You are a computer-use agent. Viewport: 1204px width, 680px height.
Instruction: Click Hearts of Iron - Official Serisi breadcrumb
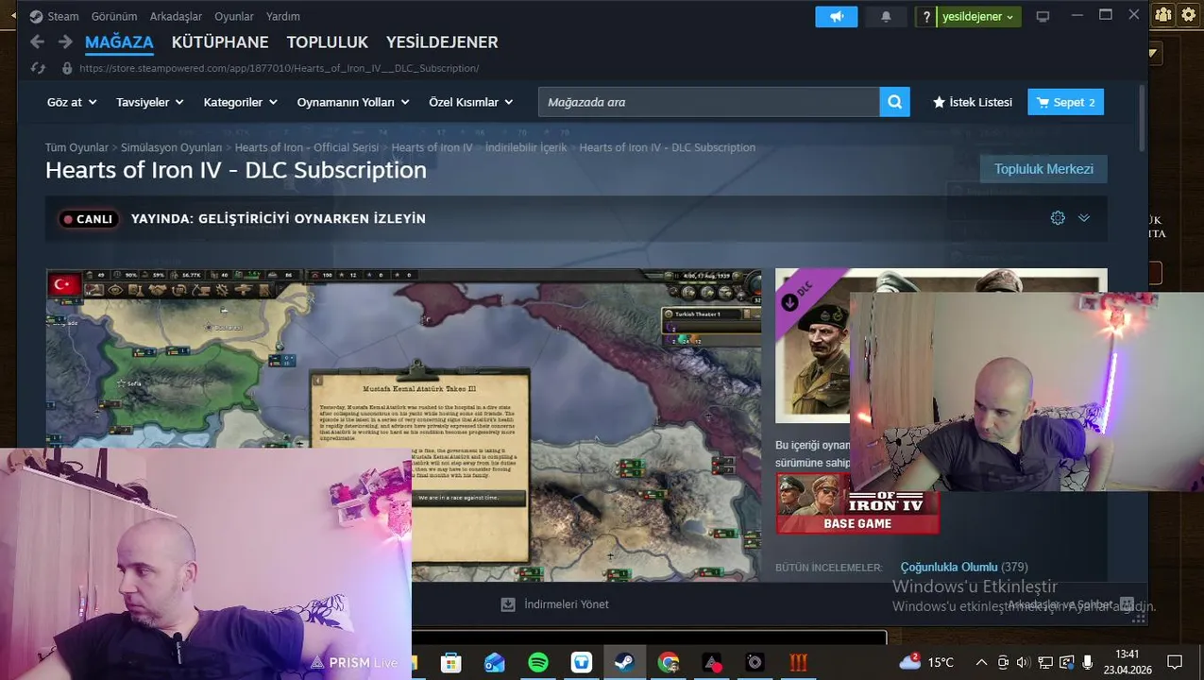click(306, 147)
